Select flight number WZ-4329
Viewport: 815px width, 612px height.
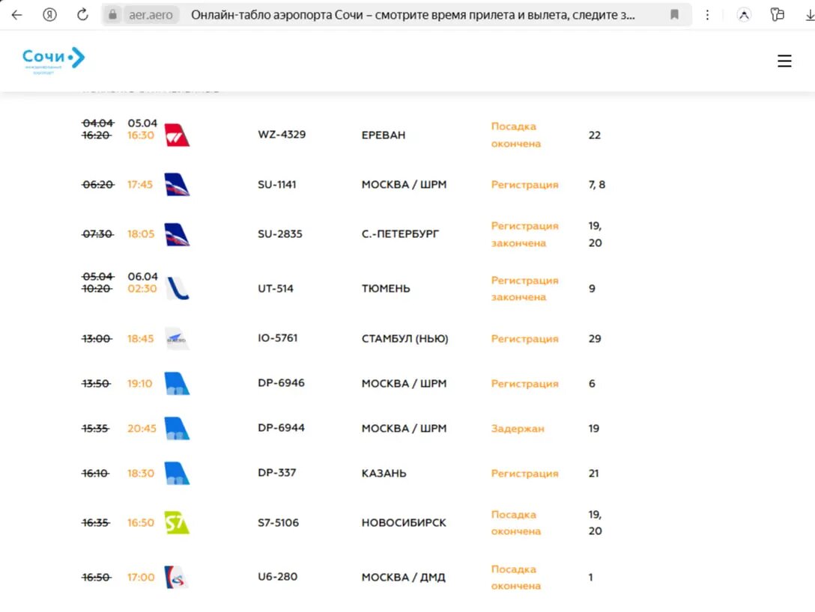pyautogui.click(x=282, y=135)
